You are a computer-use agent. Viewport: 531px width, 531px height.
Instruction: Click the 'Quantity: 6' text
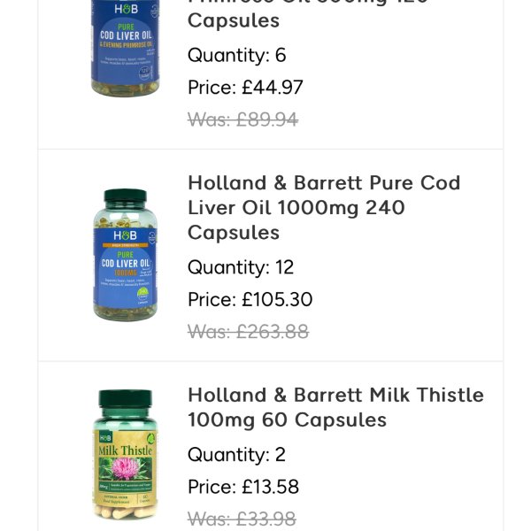pyautogui.click(x=236, y=55)
